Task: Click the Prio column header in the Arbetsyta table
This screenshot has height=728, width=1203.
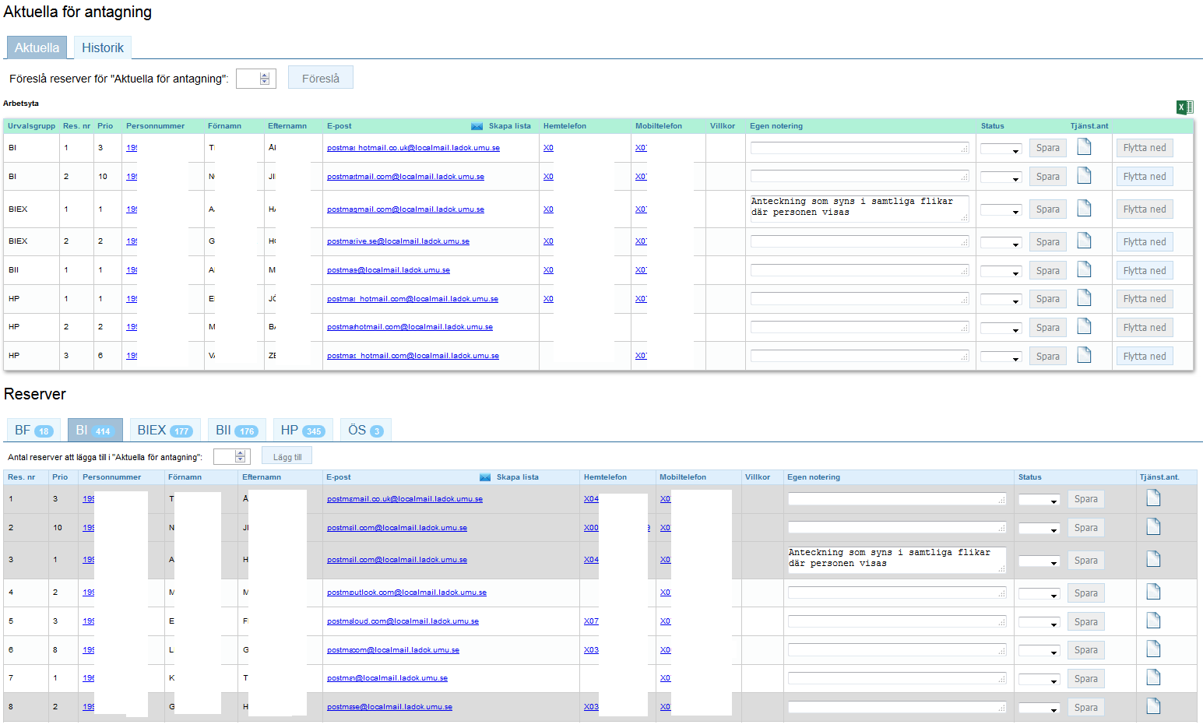Action: (105, 126)
